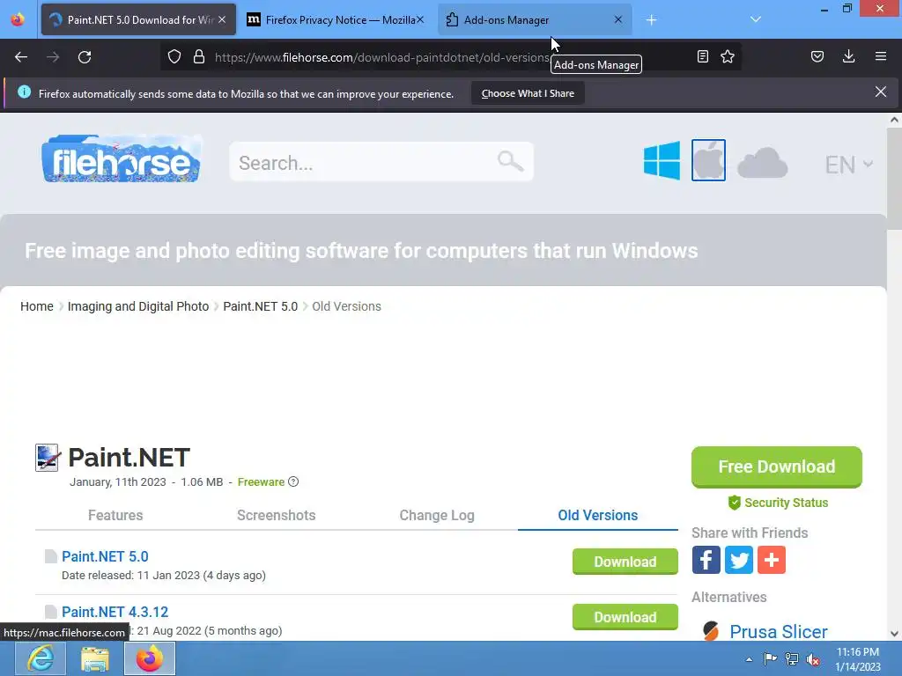Click the Paint.NET application icon
This screenshot has height=676, width=902.
click(x=47, y=458)
